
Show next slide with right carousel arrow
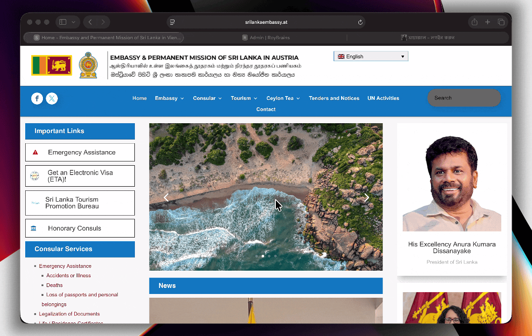366,197
